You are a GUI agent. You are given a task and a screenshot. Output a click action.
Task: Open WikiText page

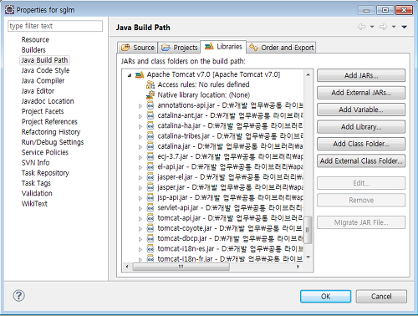tap(34, 203)
